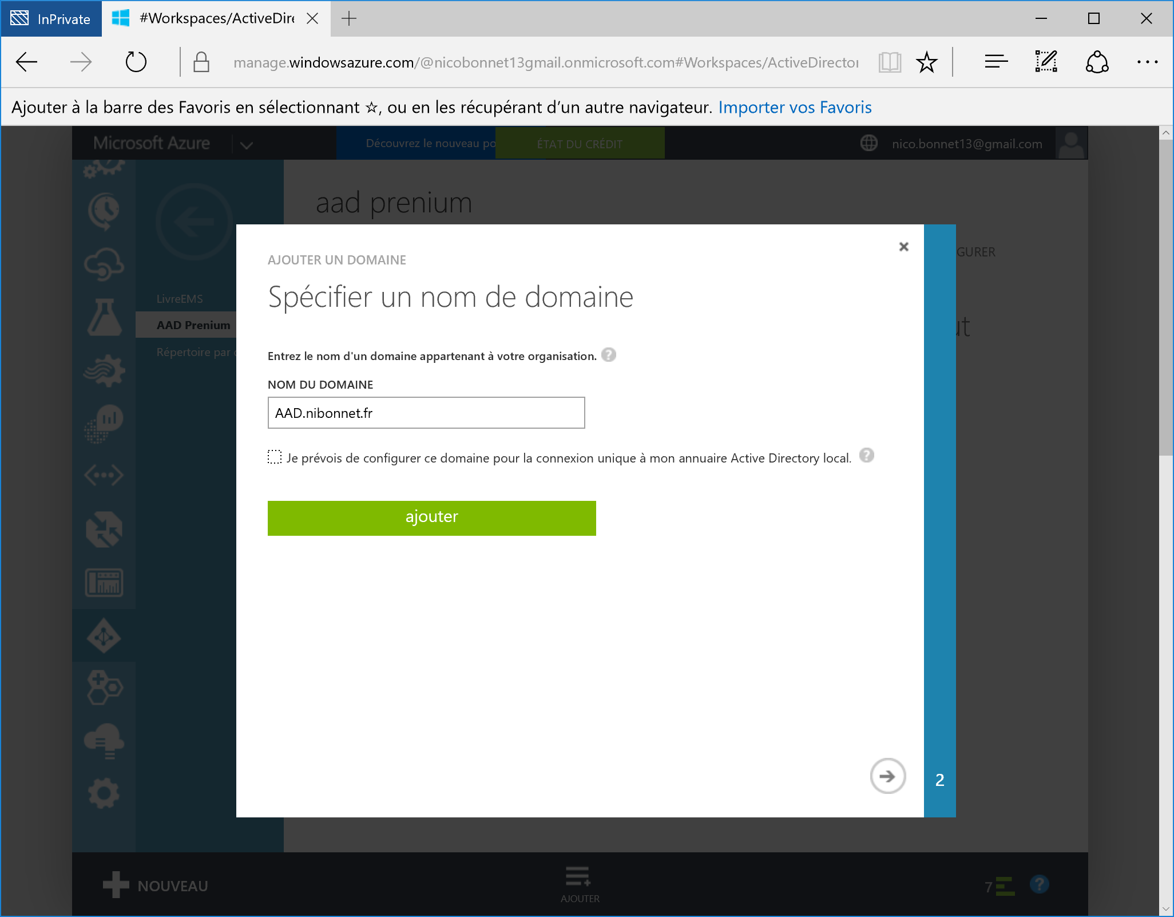Click the next arrow in the wizard
1174x917 pixels.
tap(887, 776)
